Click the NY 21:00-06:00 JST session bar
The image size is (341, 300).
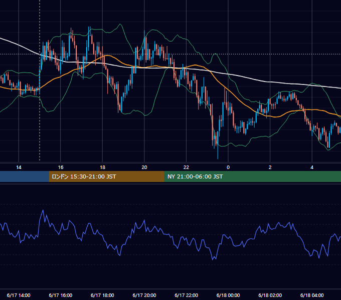[x=252, y=176]
